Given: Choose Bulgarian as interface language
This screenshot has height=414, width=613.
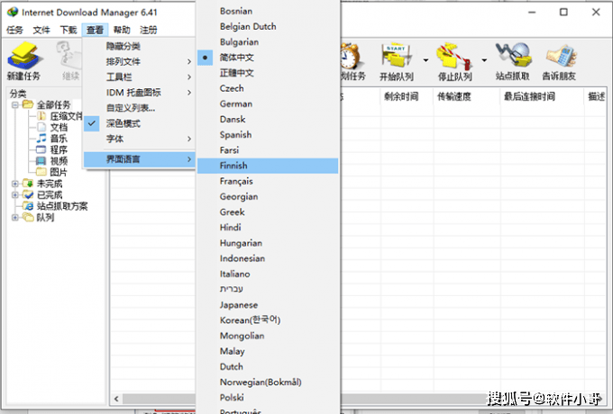Looking at the screenshot, I should [268, 41].
